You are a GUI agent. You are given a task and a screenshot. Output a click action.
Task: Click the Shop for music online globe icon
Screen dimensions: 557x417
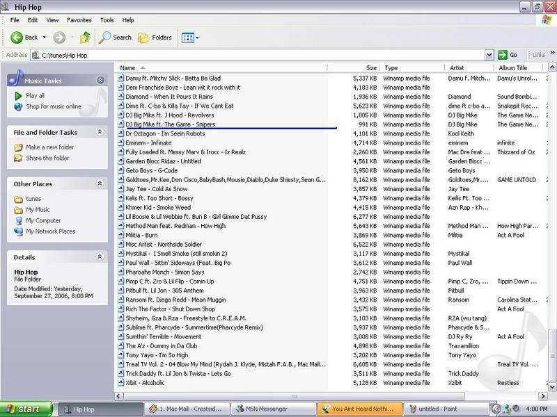(x=18, y=106)
